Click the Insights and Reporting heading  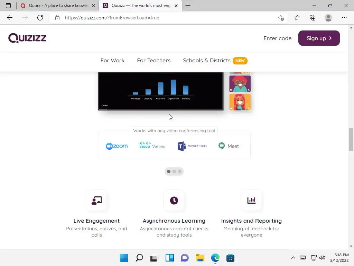pyautogui.click(x=251, y=221)
